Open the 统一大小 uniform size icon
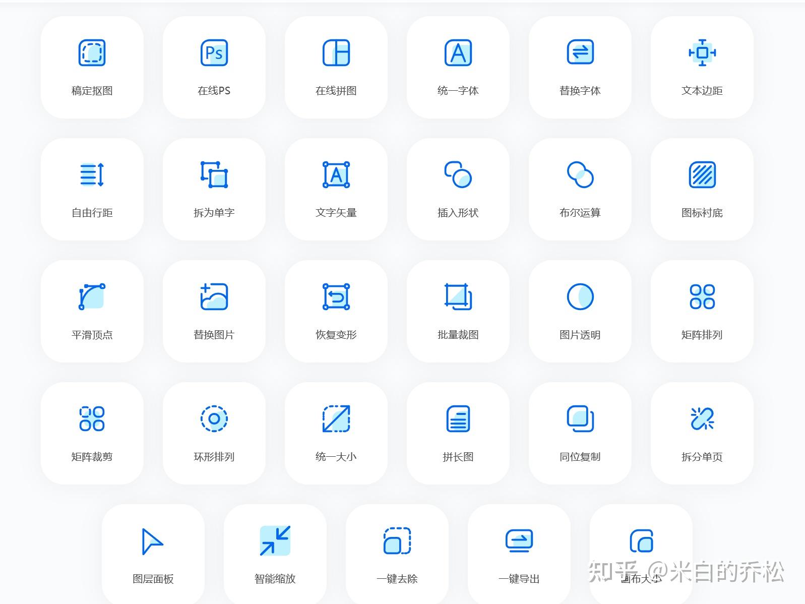The height and width of the screenshot is (604, 805). 336,419
